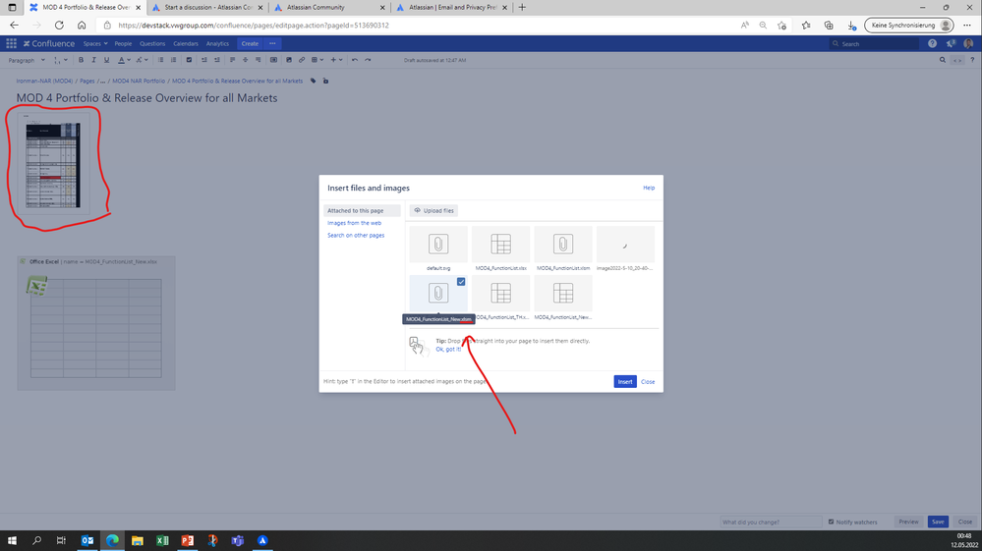This screenshot has height=551, width=982.
Task: Align text left
Action: tap(232, 60)
